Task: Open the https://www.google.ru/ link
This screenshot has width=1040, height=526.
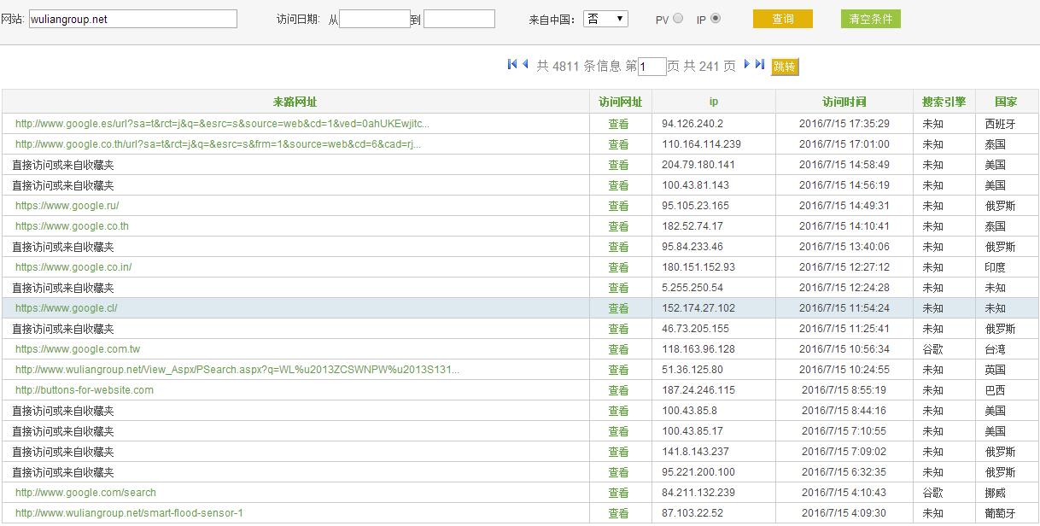Action: point(67,206)
